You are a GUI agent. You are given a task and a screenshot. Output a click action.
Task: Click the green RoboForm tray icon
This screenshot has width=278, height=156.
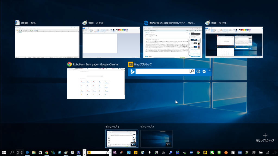coord(219,152)
